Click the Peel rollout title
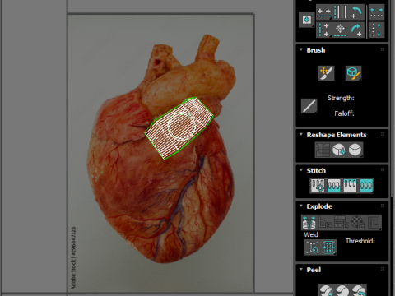 [314, 270]
